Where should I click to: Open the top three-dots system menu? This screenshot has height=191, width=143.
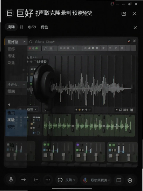click(124, 4)
